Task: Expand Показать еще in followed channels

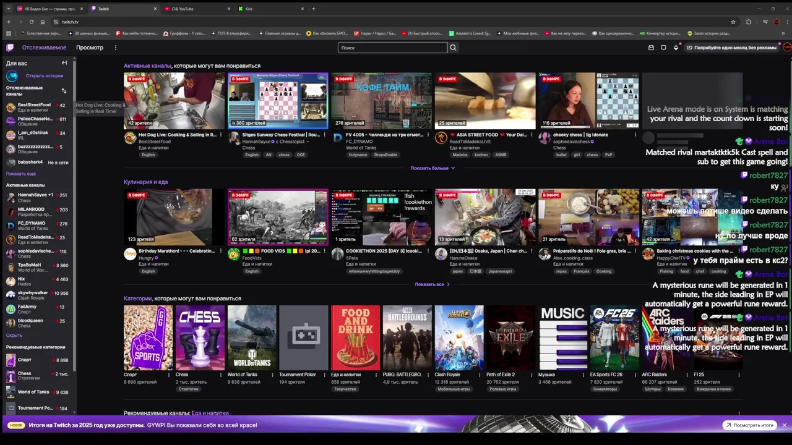Action: coord(21,174)
